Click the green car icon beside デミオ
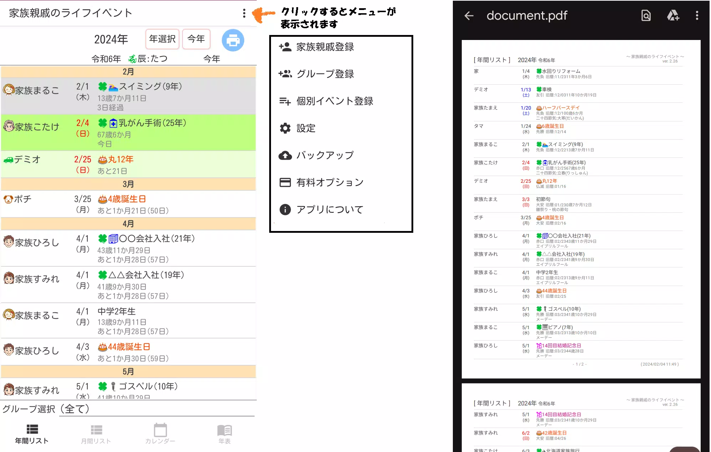 (8, 160)
